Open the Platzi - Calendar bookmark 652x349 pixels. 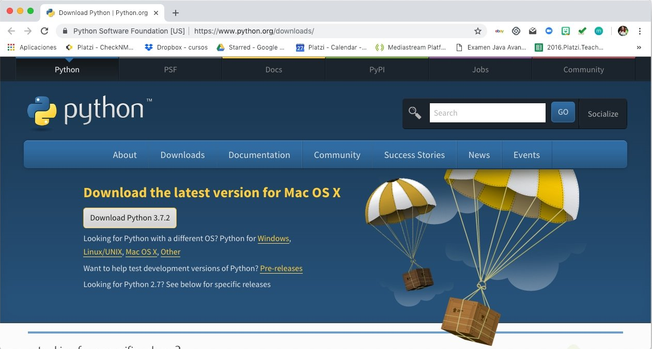(331, 47)
